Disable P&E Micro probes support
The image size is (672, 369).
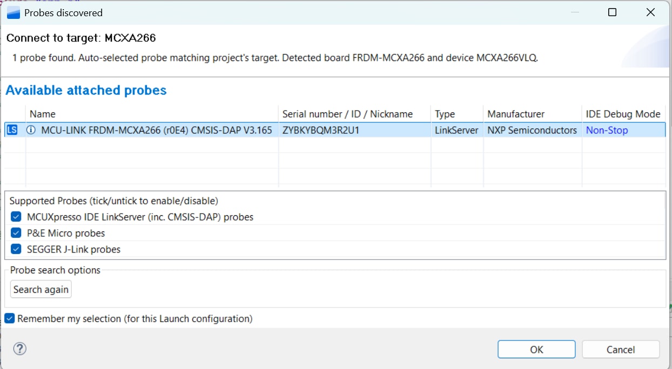pos(16,233)
